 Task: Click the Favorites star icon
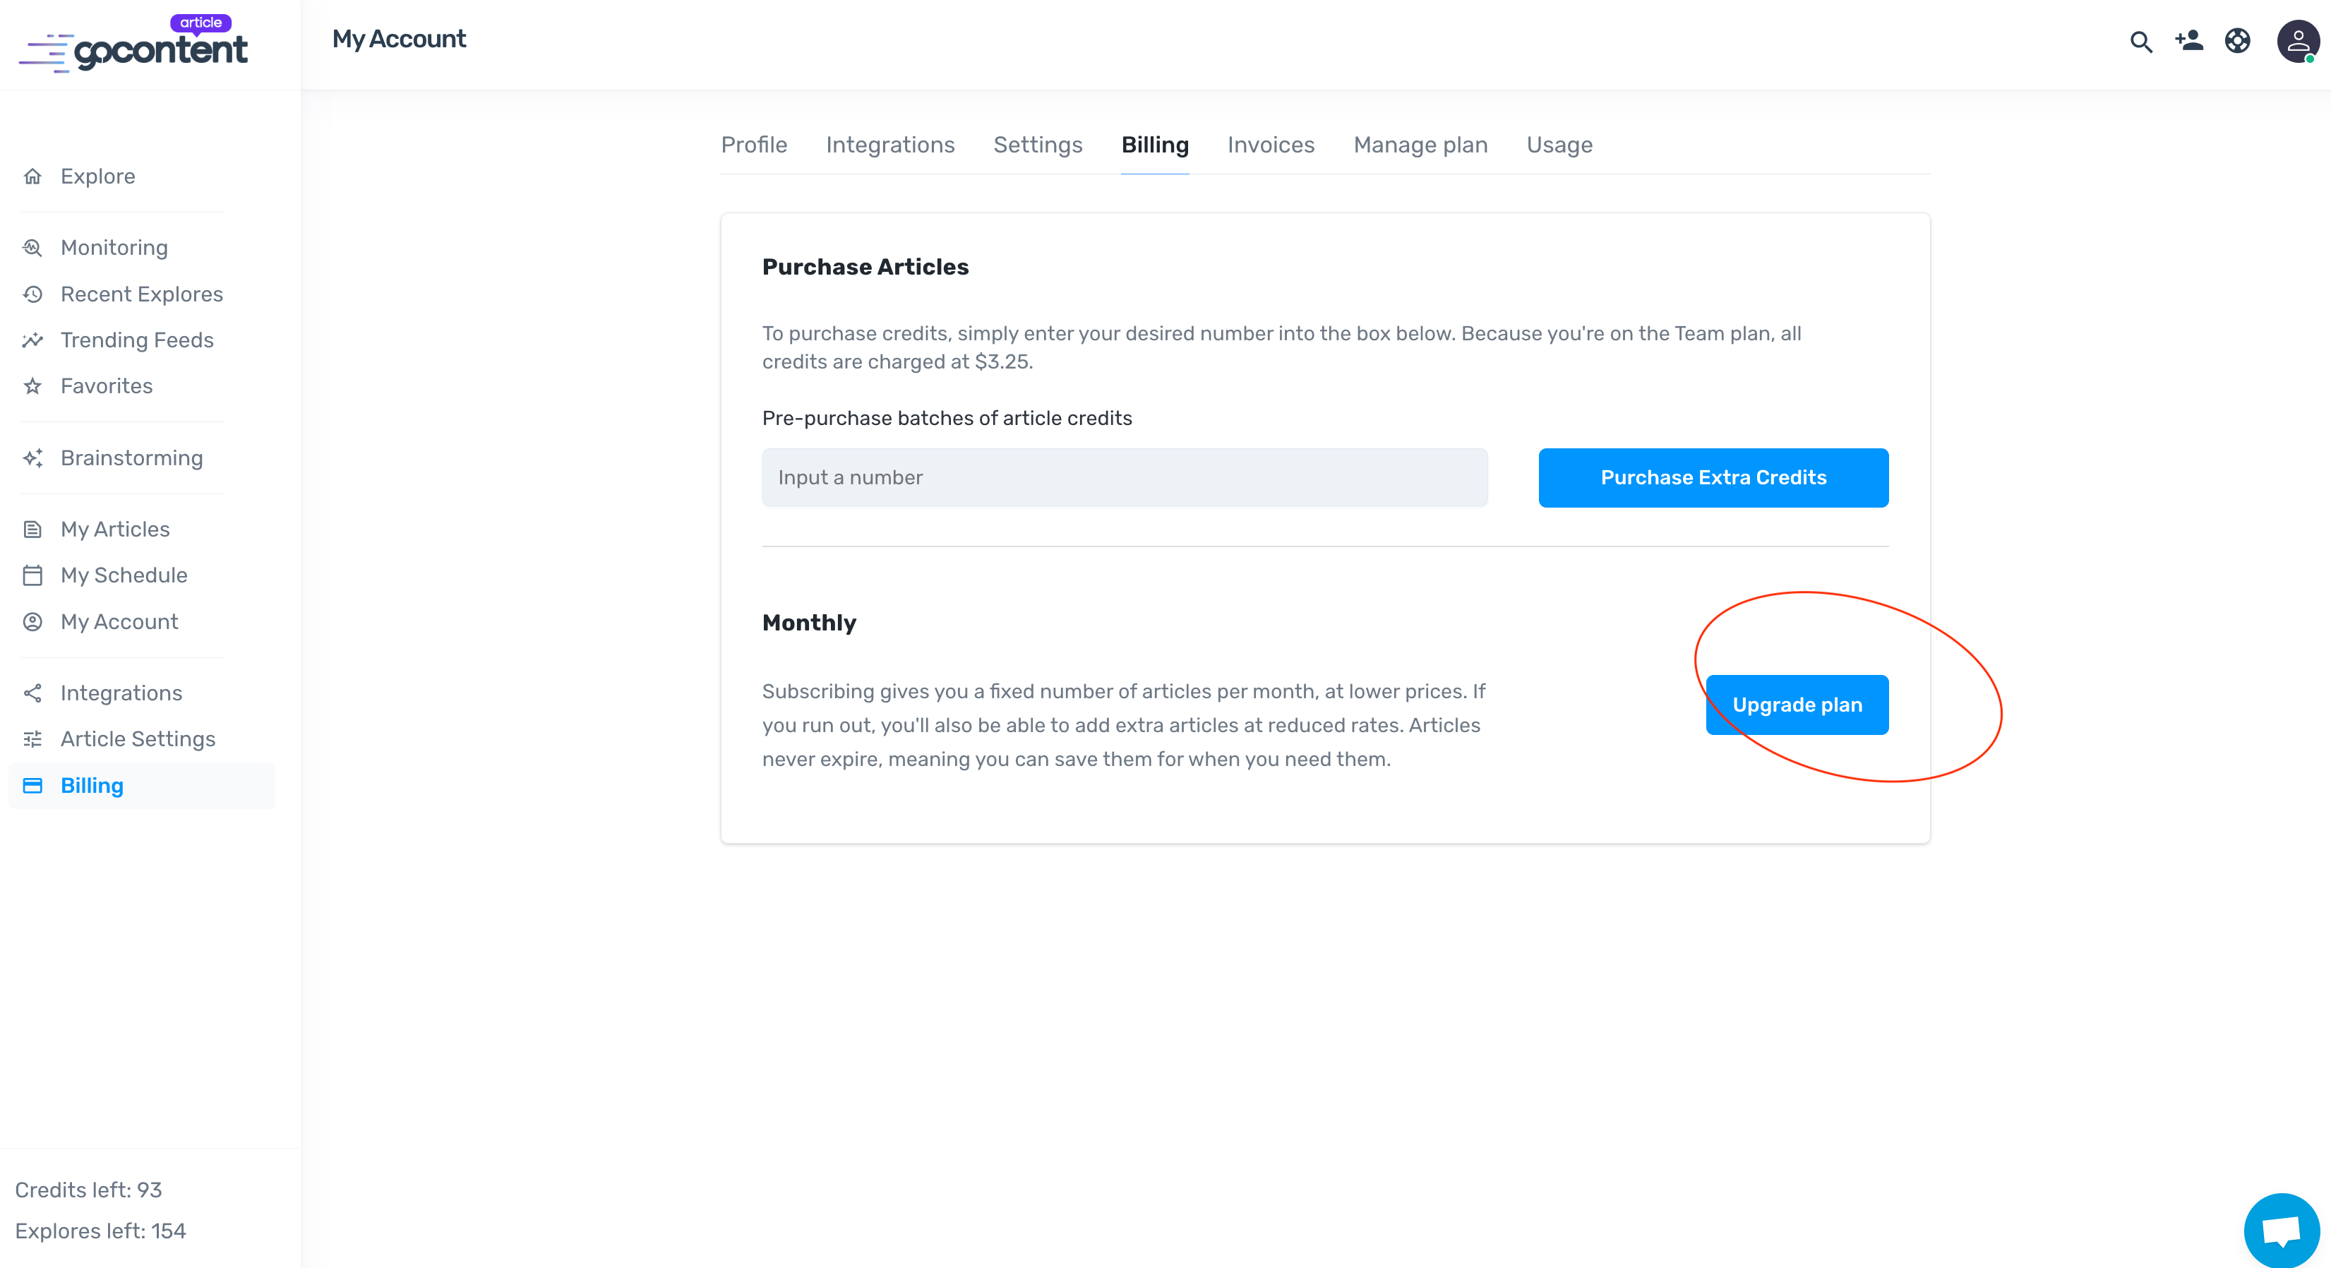click(33, 386)
